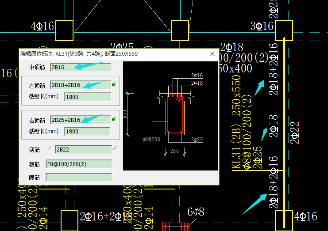328x231 pixels.
Task: Select the 右顶筋 field with 2B25+2B16
Action: click(81, 120)
